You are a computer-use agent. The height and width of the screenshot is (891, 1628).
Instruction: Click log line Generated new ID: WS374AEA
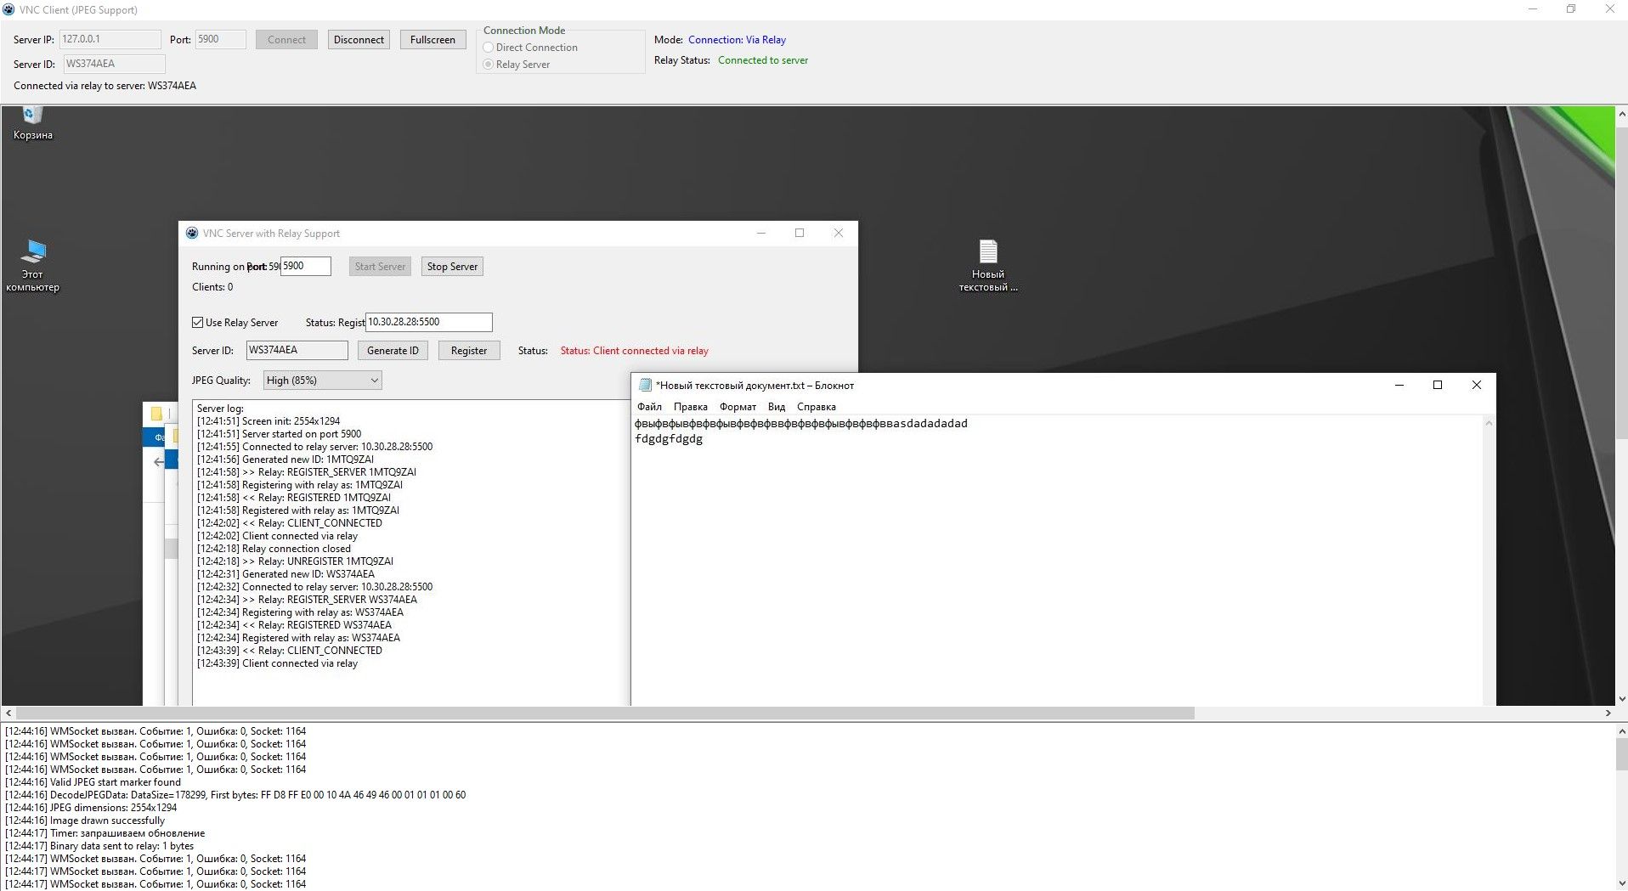coord(285,574)
